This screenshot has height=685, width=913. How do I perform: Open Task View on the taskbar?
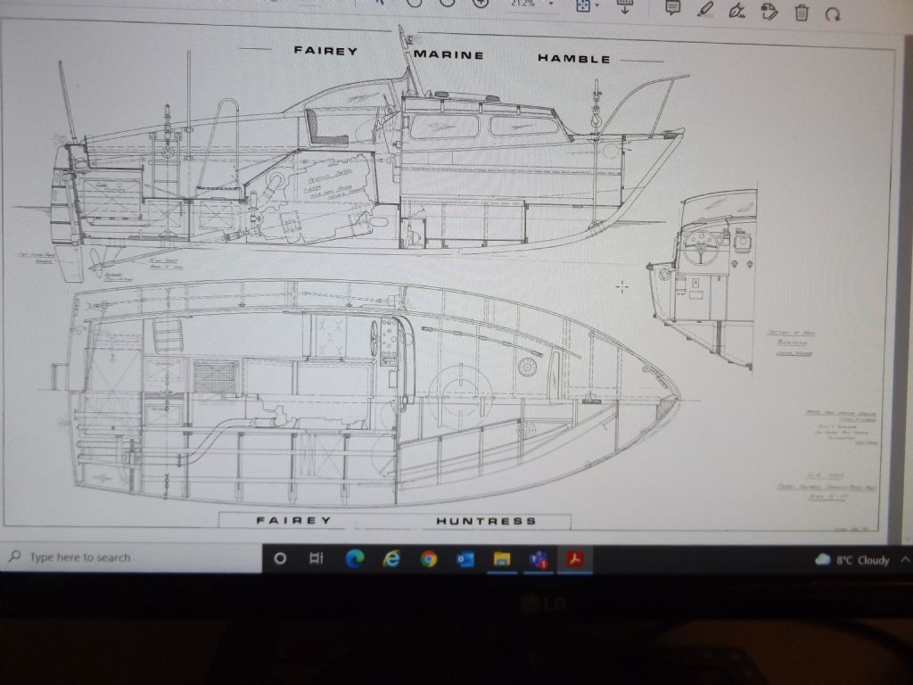pyautogui.click(x=317, y=558)
